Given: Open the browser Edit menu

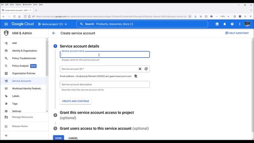Looking at the screenshot, I should tap(7, 4).
